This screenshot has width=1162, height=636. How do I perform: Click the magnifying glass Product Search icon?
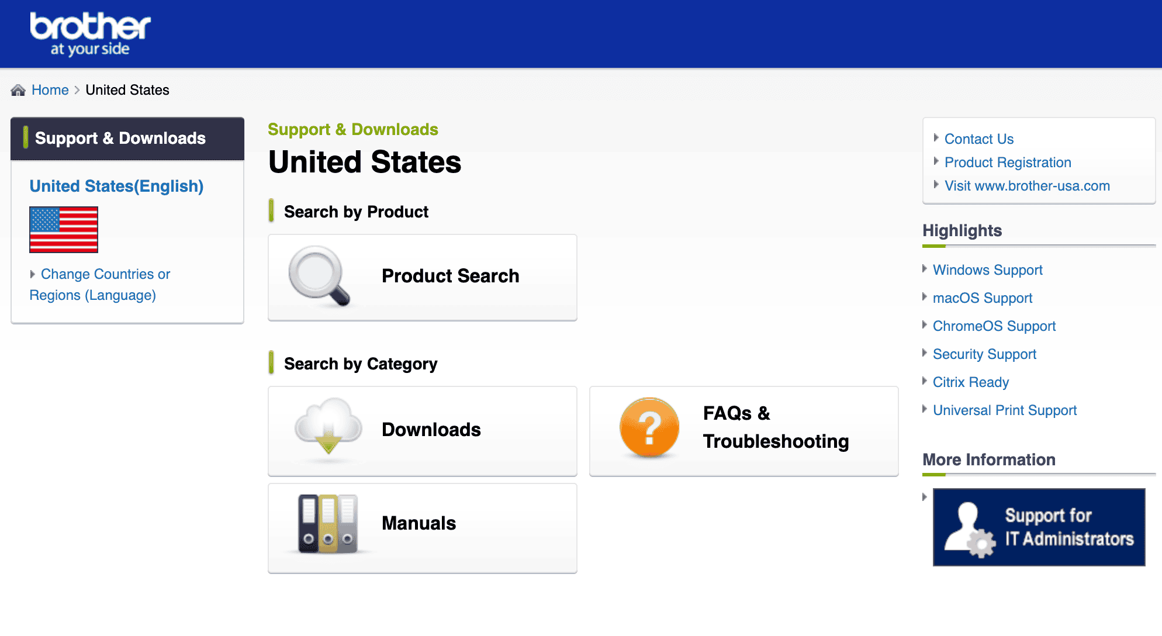point(319,276)
